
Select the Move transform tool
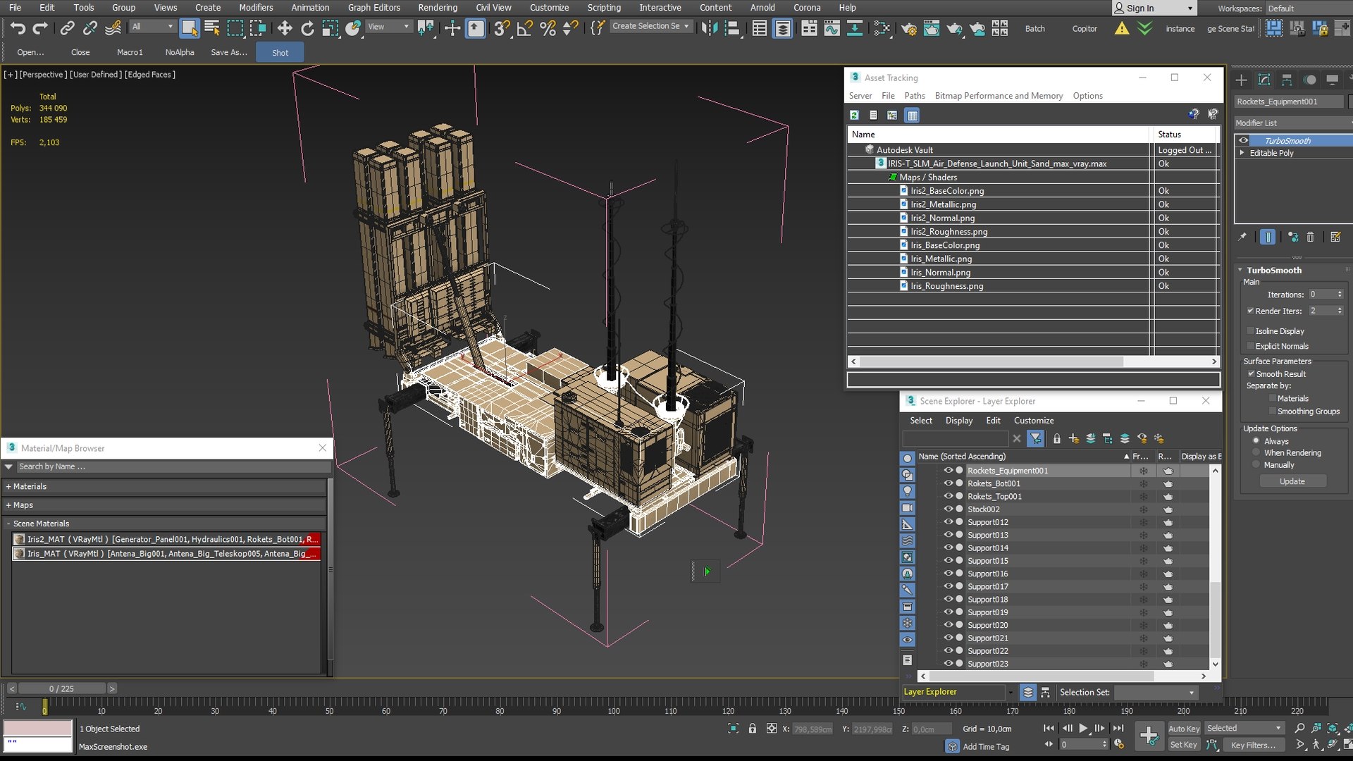click(285, 28)
